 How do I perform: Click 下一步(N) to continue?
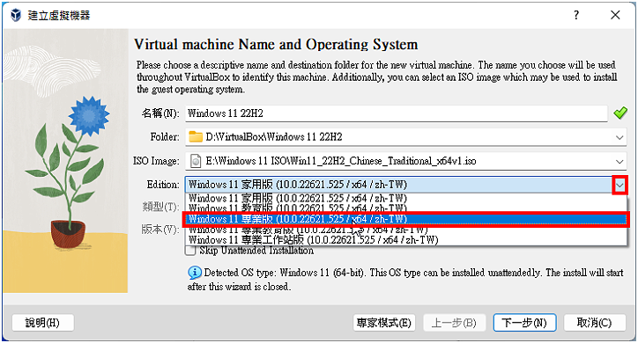pos(524,323)
